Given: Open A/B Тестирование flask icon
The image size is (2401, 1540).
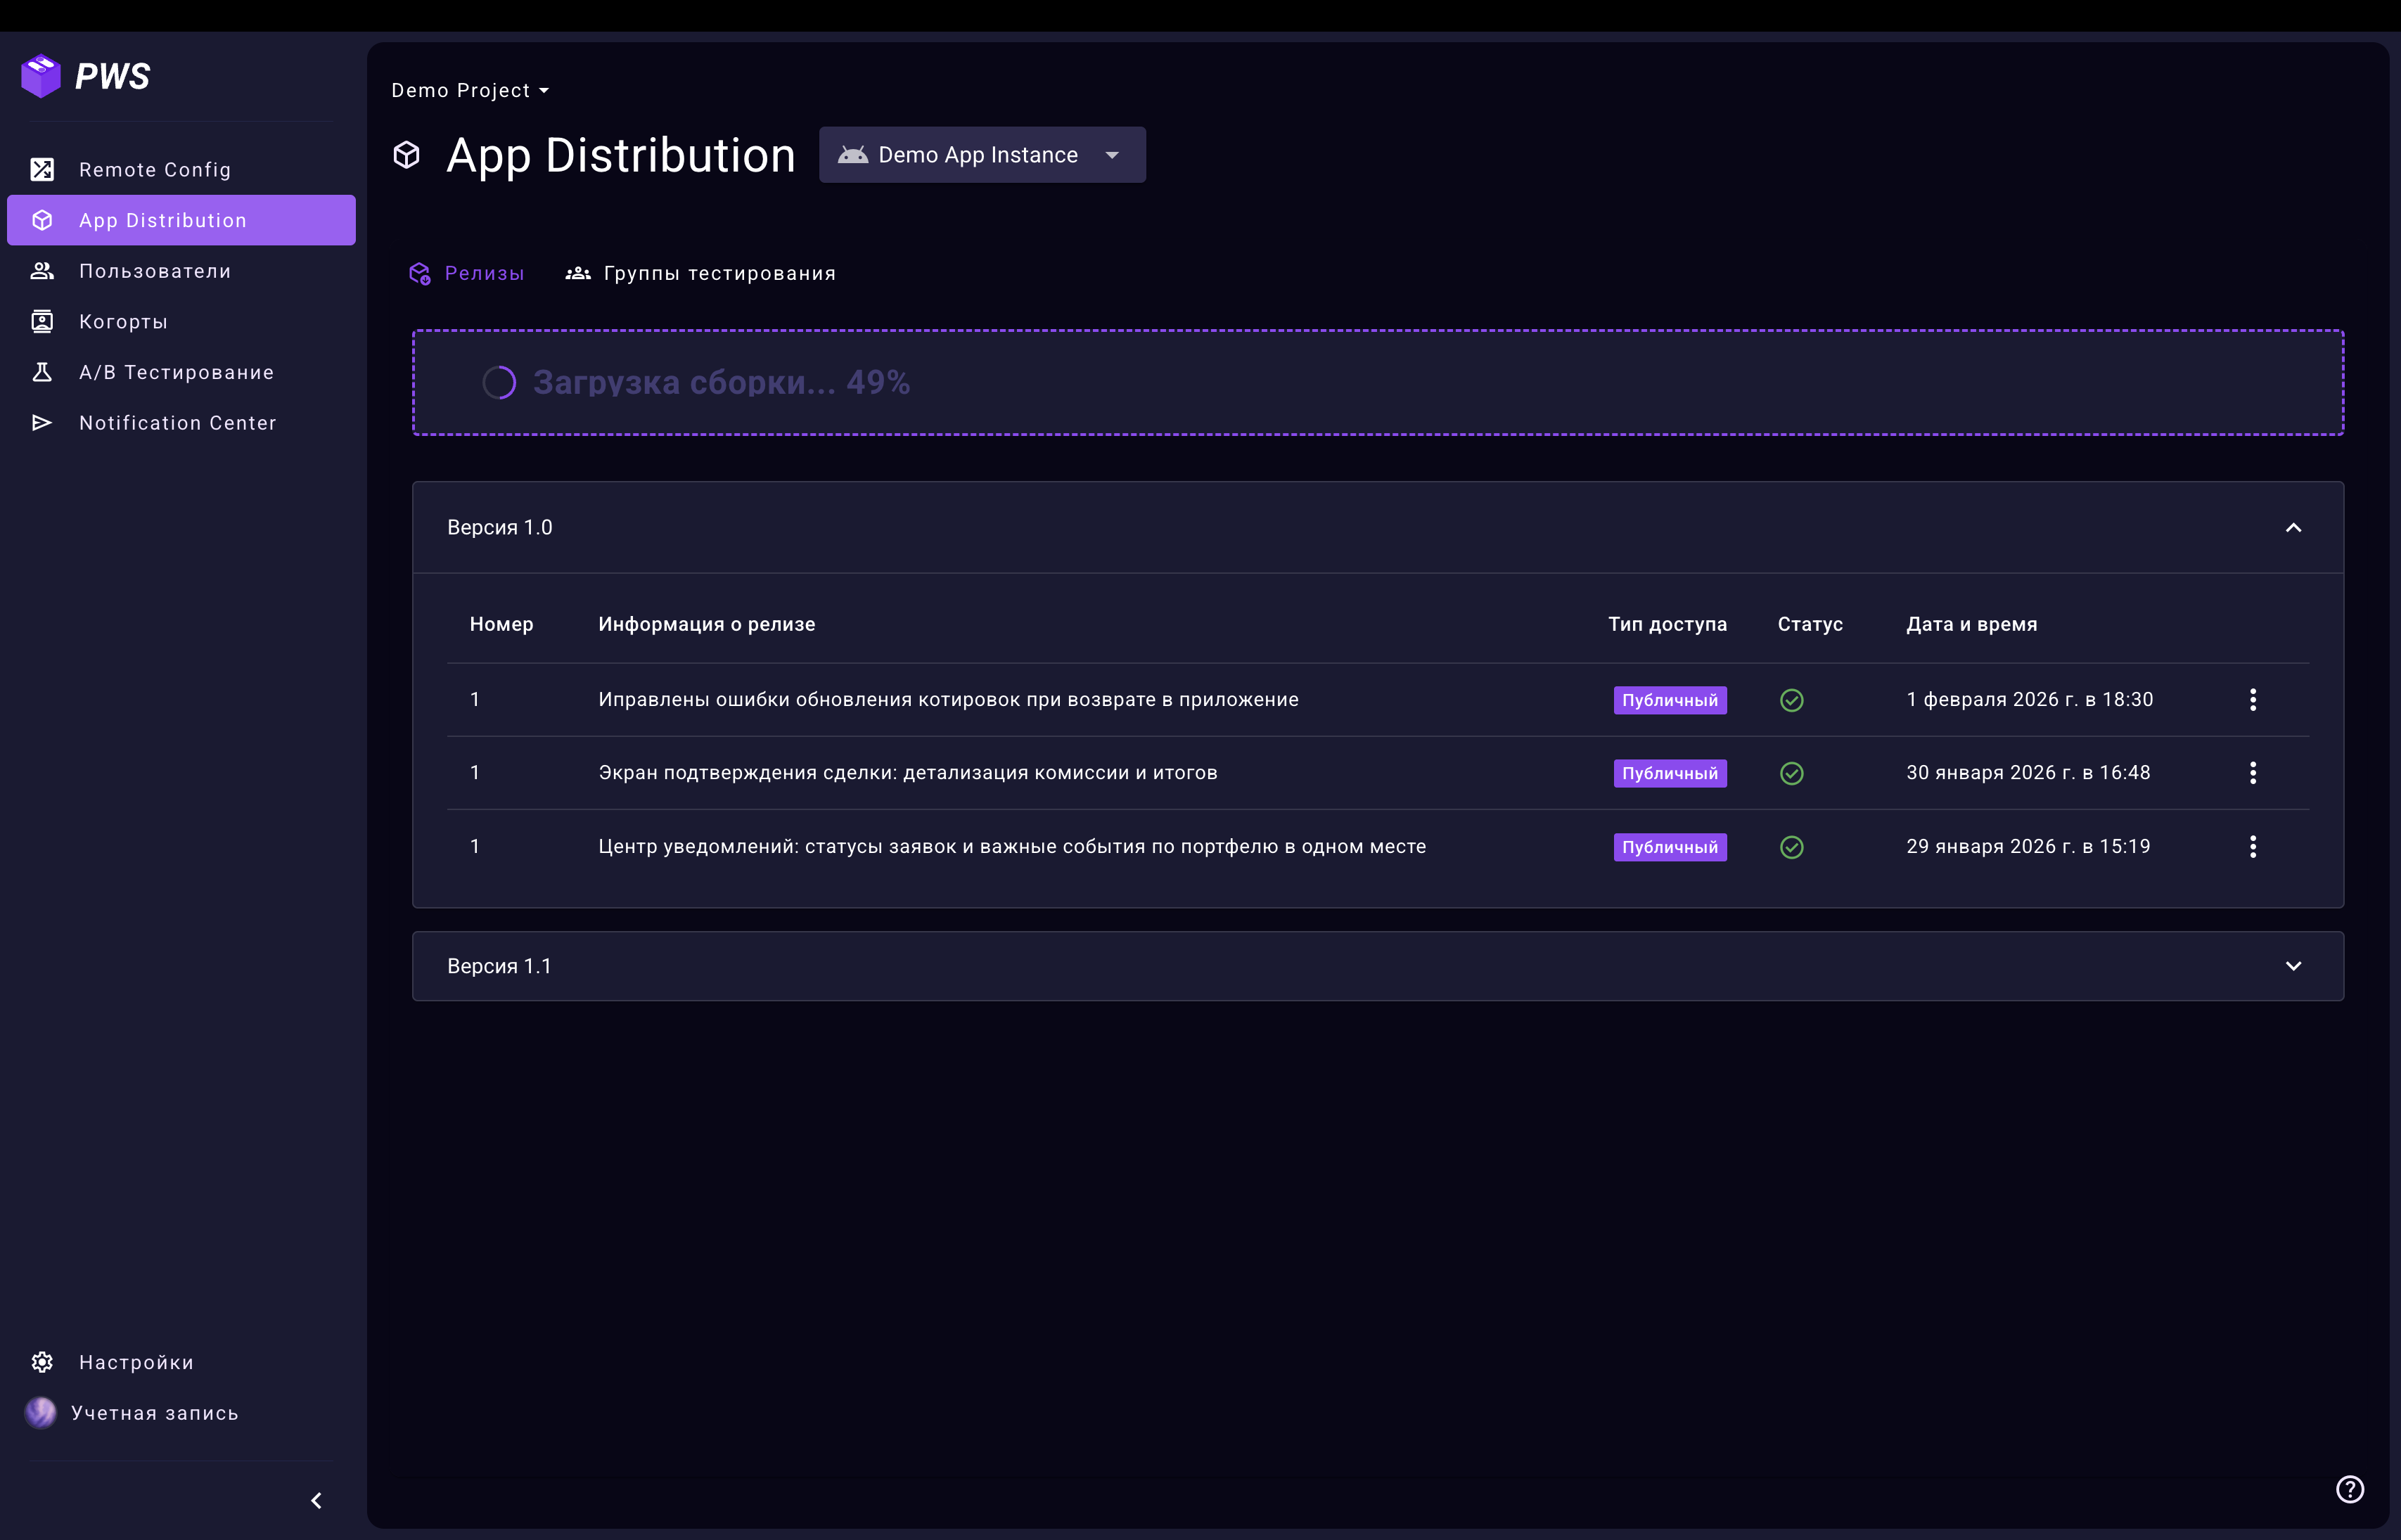Looking at the screenshot, I should tap(42, 372).
